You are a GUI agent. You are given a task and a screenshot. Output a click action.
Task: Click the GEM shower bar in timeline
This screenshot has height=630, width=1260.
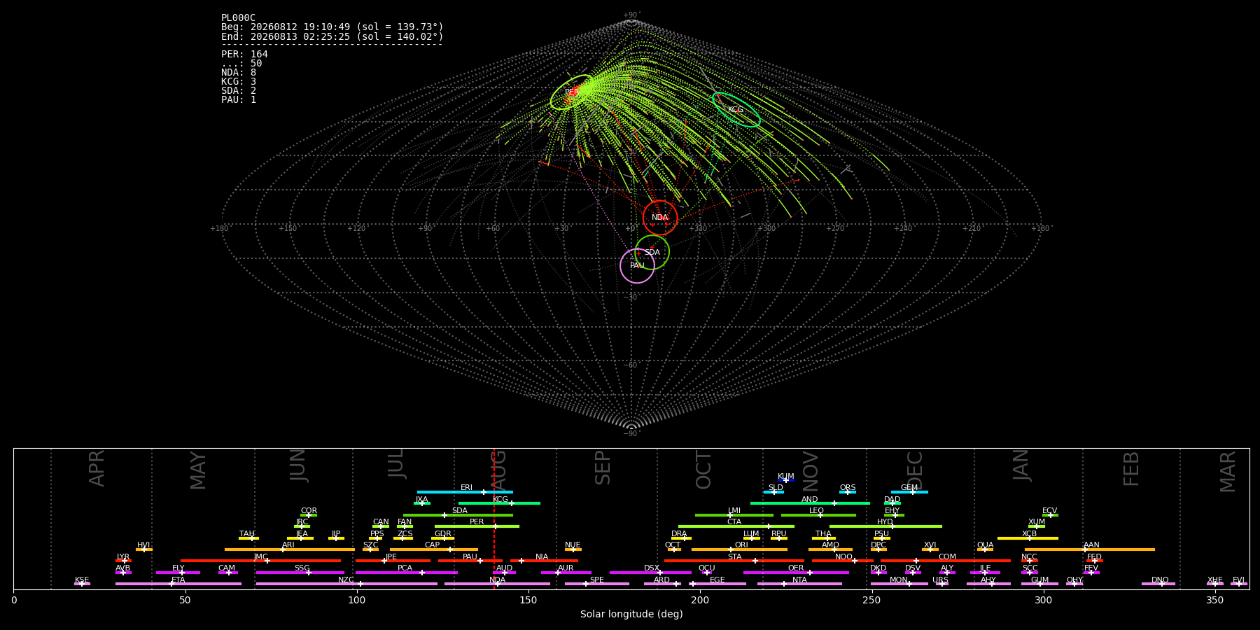click(x=909, y=492)
